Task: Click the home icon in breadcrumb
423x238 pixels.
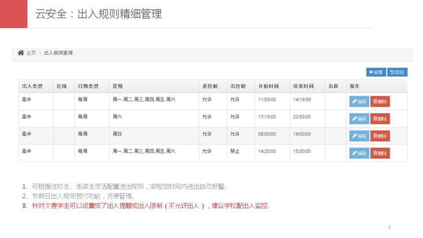Action: pos(21,53)
